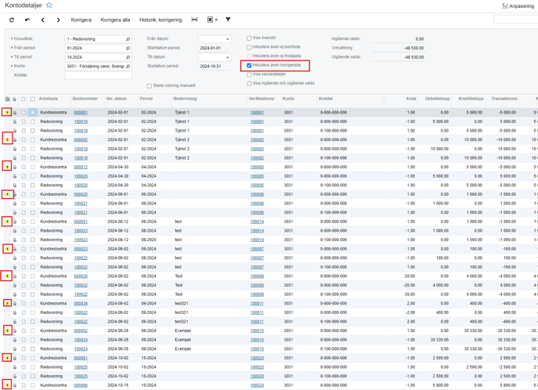The height and width of the screenshot is (390, 538).
Task: Select the row checkbox for batch 000034
Action: (33, 303)
